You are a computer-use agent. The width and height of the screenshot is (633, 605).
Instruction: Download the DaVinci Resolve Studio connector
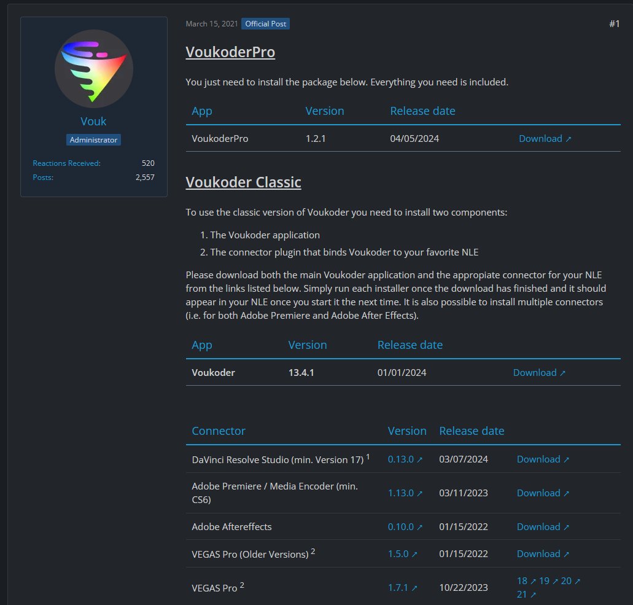[543, 459]
